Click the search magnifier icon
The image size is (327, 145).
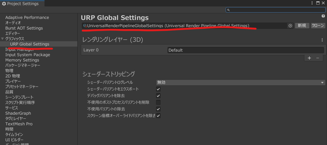(228, 10)
